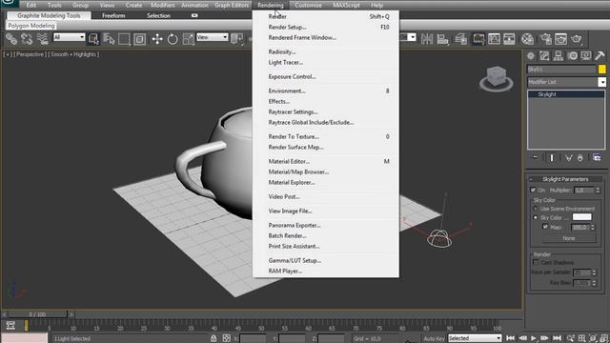Click the Polygon Modeling button
This screenshot has width=610, height=343.
[x=31, y=26]
